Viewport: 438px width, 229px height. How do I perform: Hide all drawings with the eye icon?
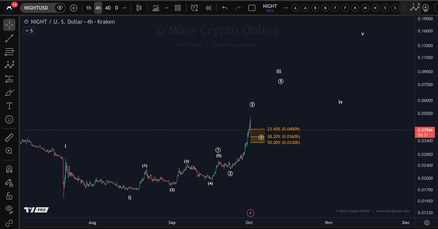(x=9, y=209)
